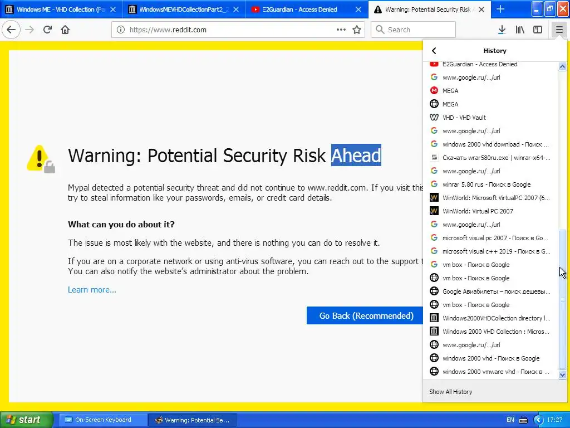Open the Learn more... link
This screenshot has height=428, width=570.
[92, 290]
